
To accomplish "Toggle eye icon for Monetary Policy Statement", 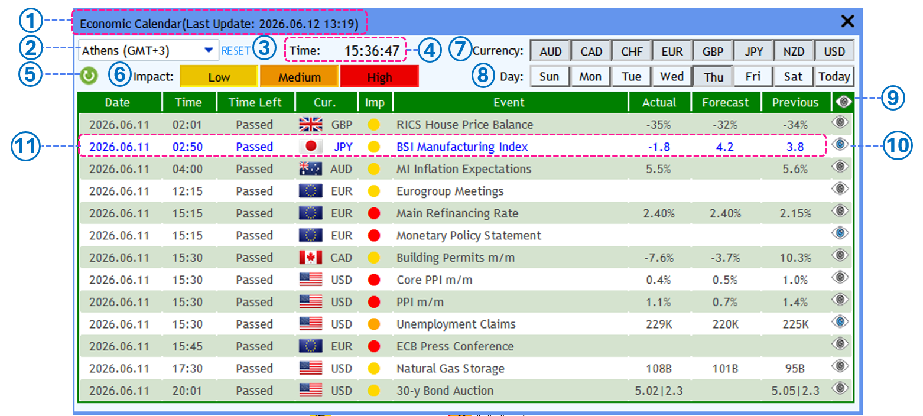I will [840, 233].
